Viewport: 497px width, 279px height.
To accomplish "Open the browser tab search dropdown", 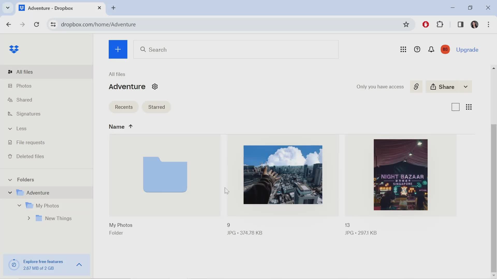I will (x=8, y=8).
